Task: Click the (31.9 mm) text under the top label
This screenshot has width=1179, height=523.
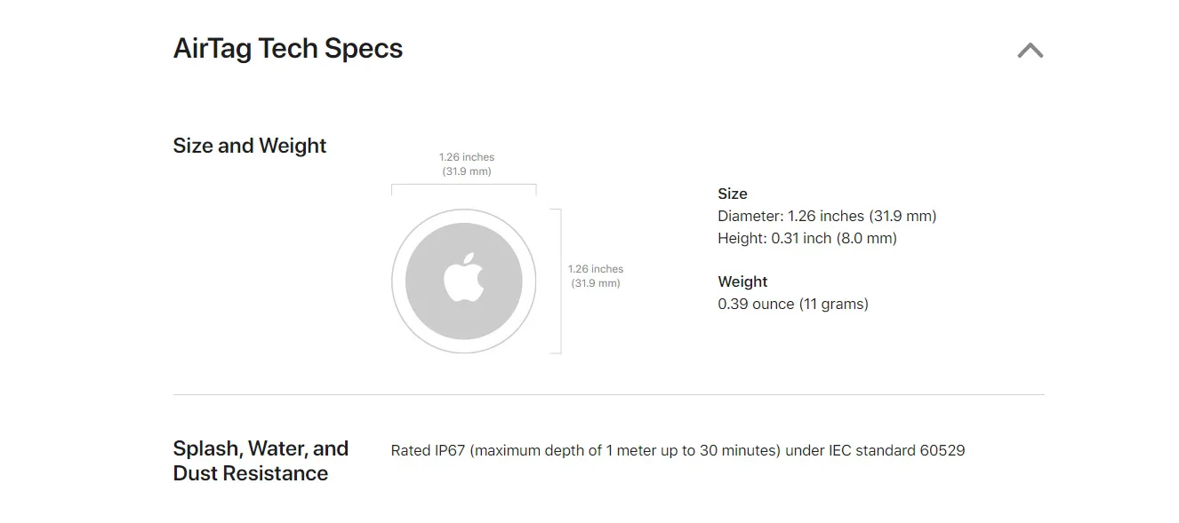Action: (x=466, y=171)
